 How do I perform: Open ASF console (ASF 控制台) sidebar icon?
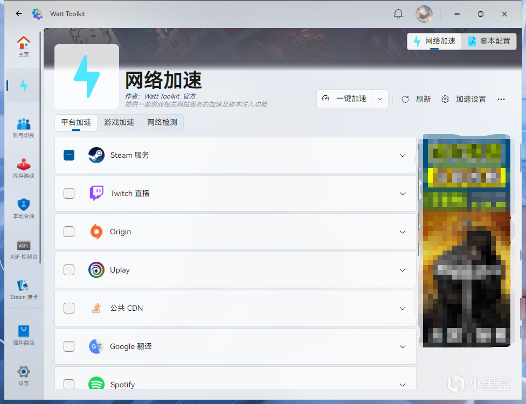tap(24, 249)
